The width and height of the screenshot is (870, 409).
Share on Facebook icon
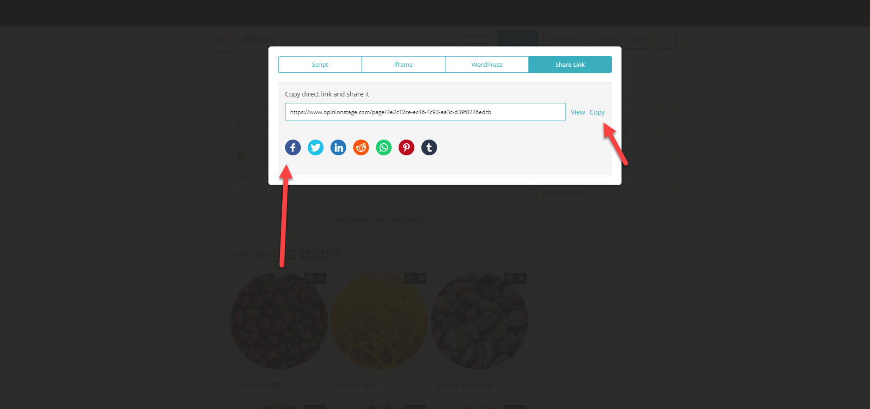click(x=293, y=147)
